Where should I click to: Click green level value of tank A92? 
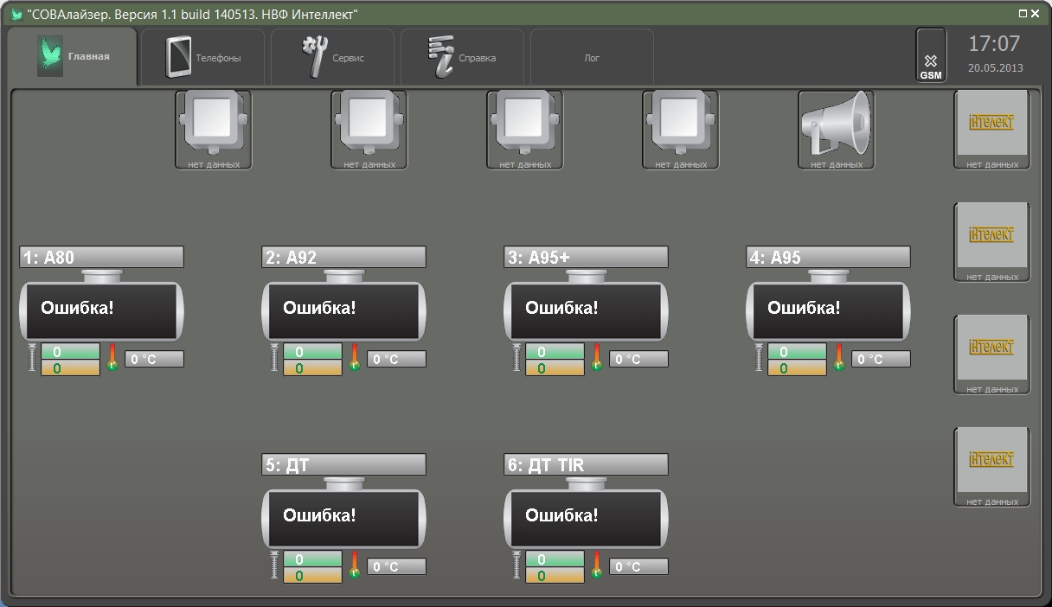click(x=313, y=352)
